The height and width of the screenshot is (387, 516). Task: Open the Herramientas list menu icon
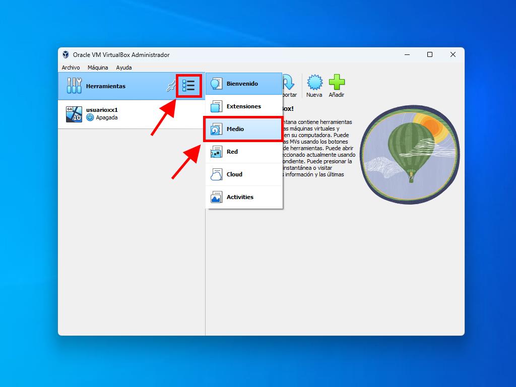(188, 86)
